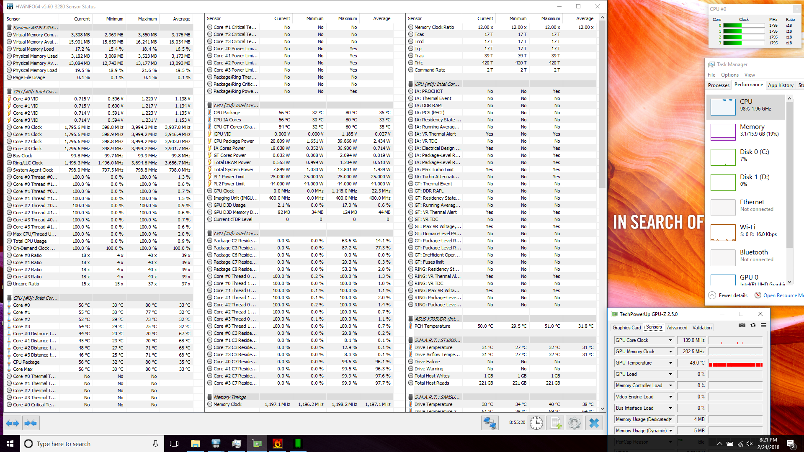
Task: Click the clock reset timer icon
Action: tap(536, 424)
